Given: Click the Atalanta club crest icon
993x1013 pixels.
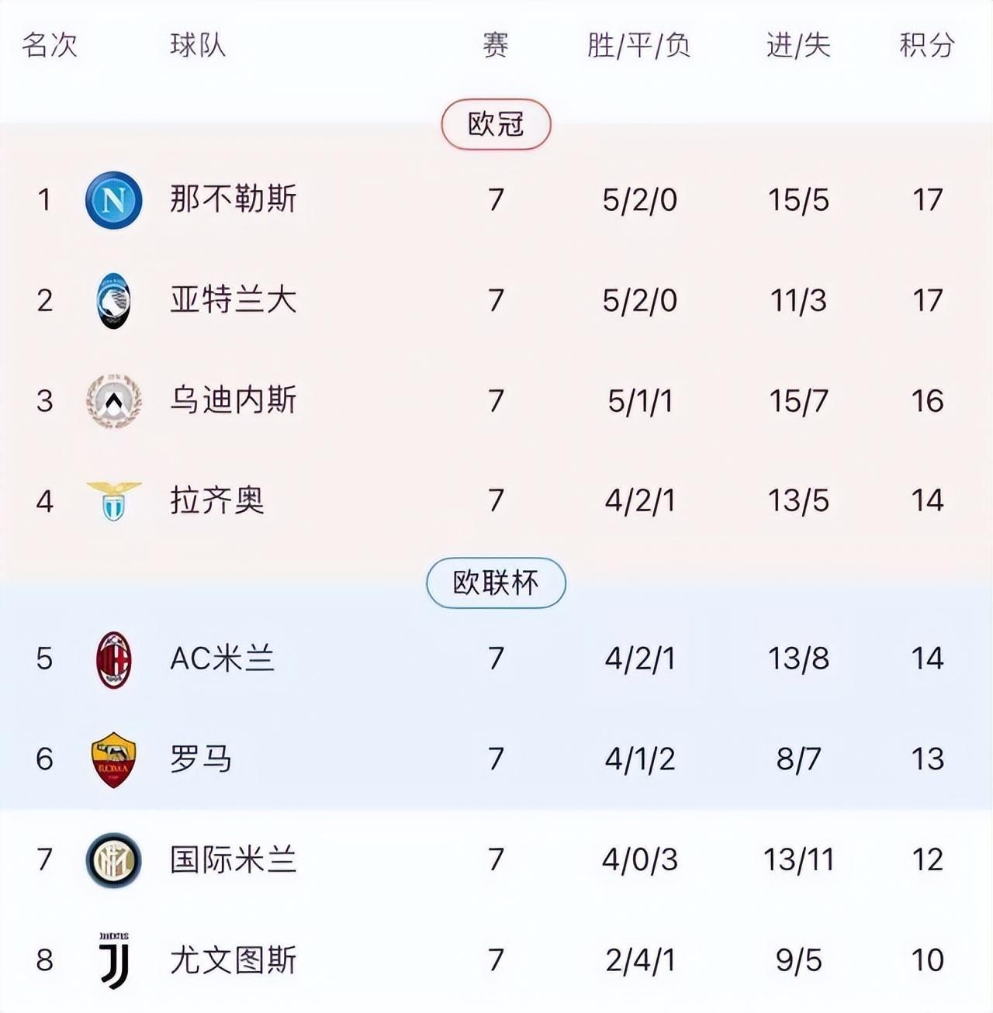Looking at the screenshot, I should [x=113, y=301].
